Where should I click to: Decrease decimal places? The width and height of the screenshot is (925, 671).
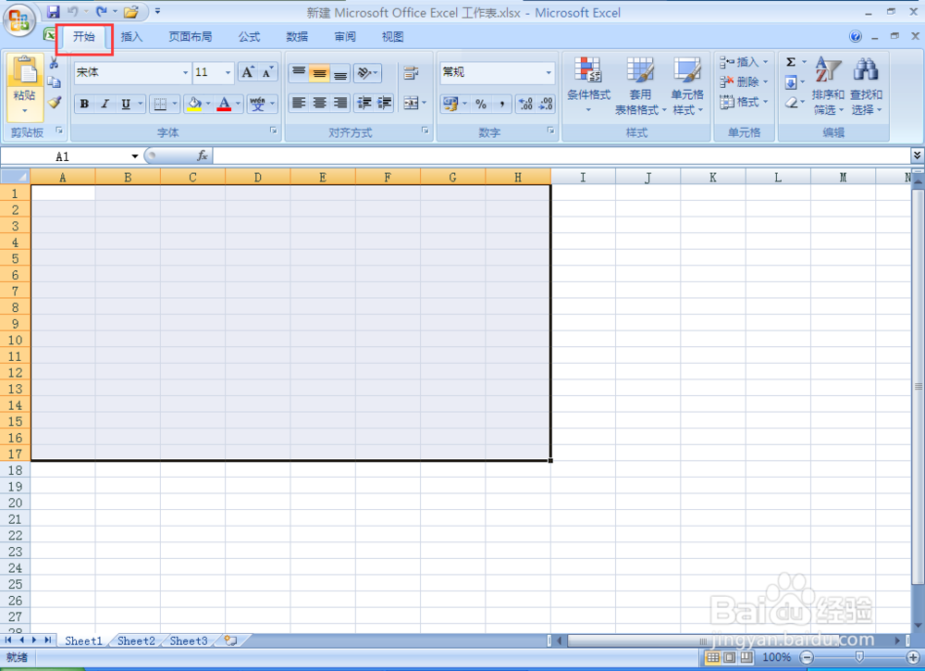click(546, 105)
